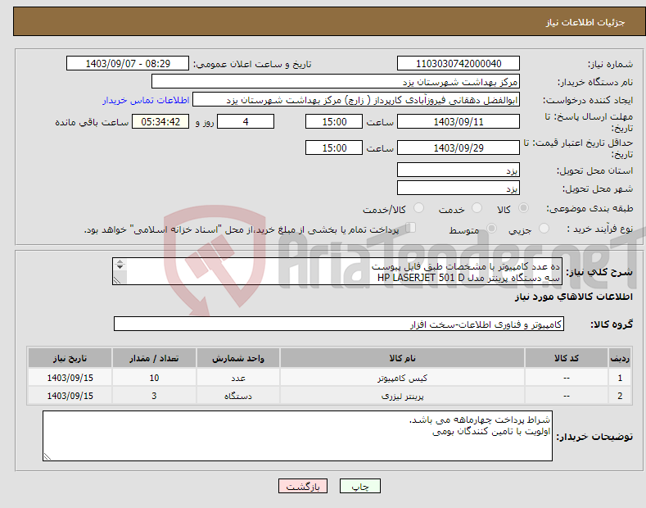
Task: Click the تعداد / مقدار column header
Action: (154, 358)
